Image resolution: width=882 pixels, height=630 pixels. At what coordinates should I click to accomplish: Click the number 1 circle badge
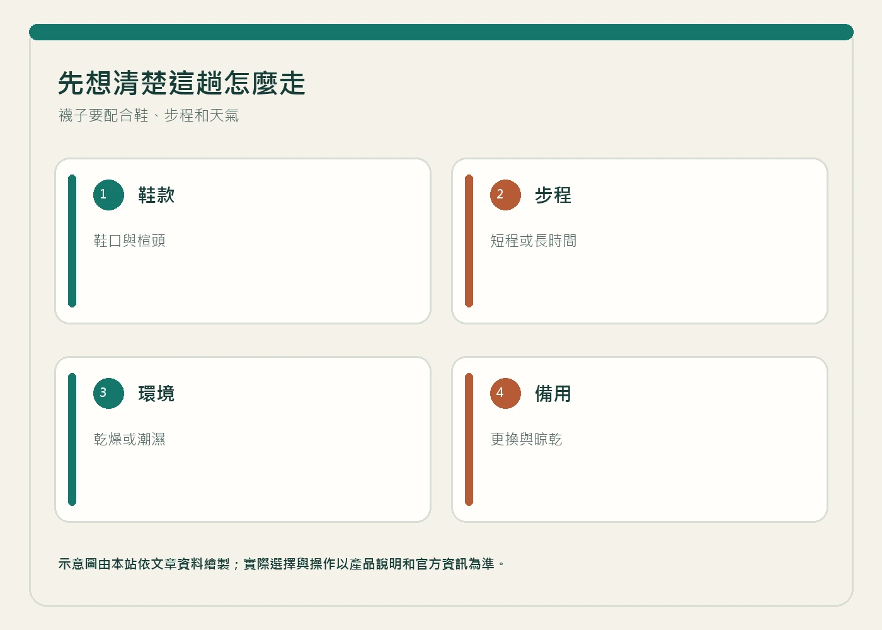tap(108, 195)
